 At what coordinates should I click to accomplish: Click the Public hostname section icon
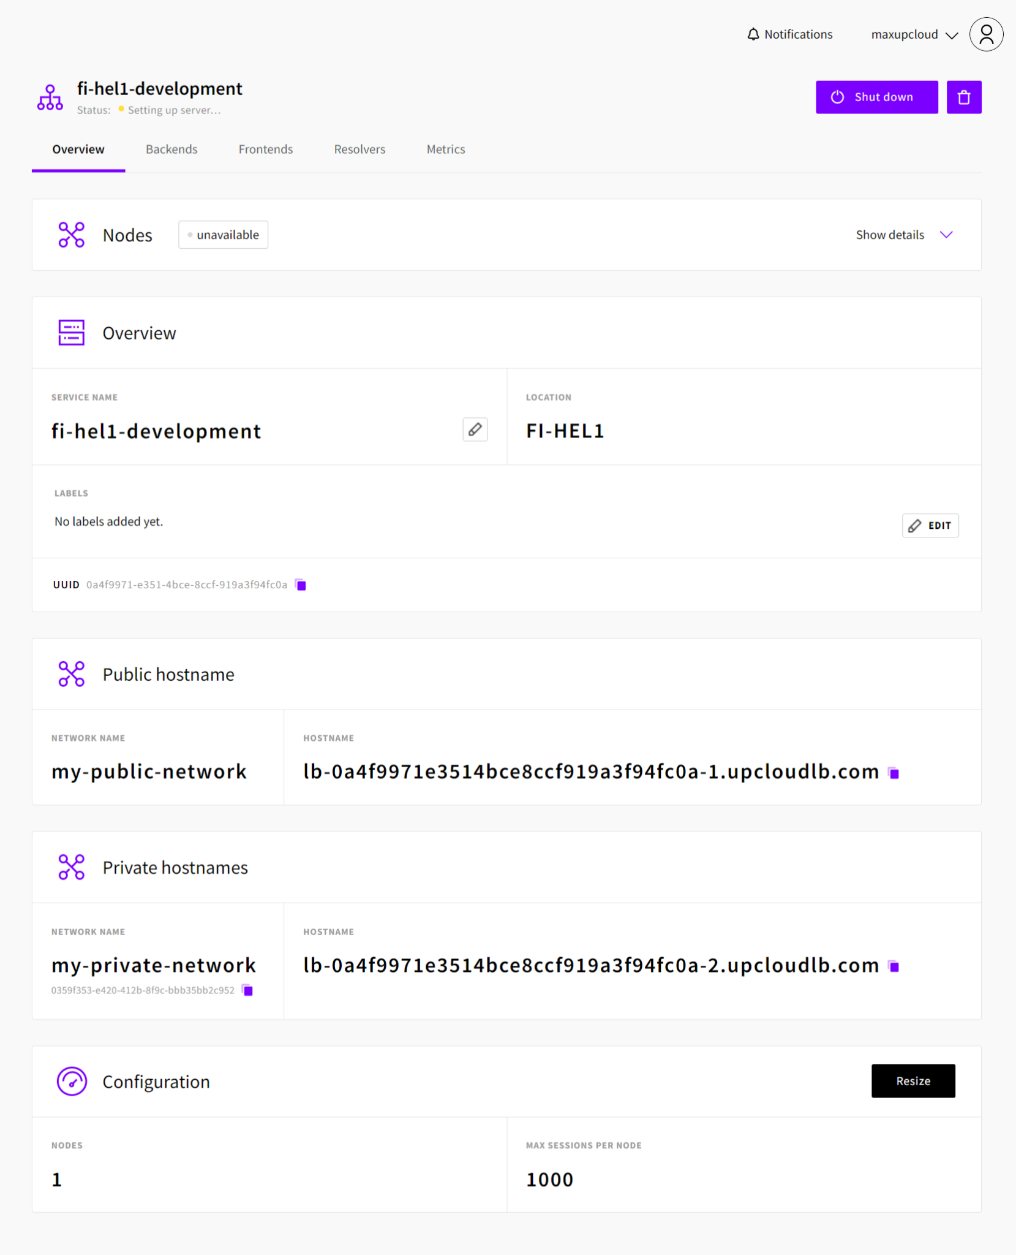pos(72,674)
